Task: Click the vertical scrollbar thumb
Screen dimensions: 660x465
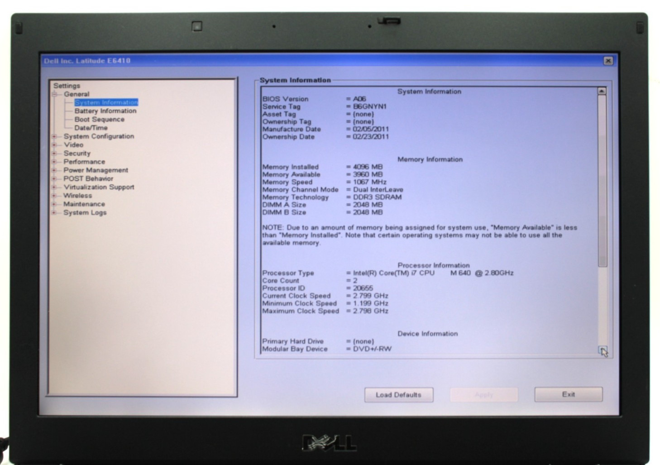Action: [x=602, y=181]
